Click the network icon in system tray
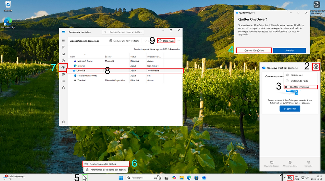 303,178
